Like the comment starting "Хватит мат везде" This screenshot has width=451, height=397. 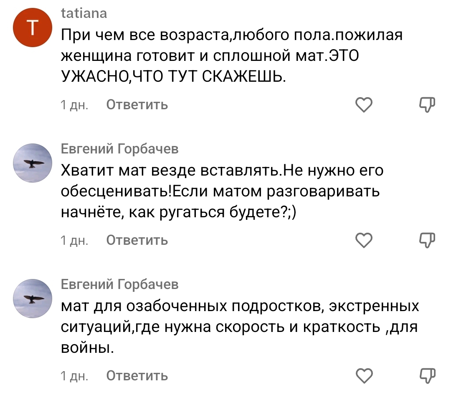364,240
